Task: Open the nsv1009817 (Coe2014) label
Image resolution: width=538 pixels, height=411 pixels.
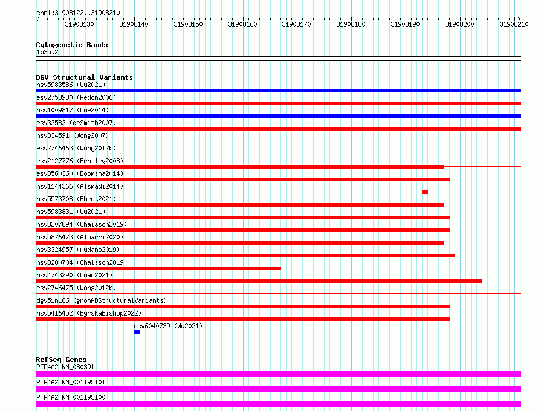Action: click(x=73, y=110)
